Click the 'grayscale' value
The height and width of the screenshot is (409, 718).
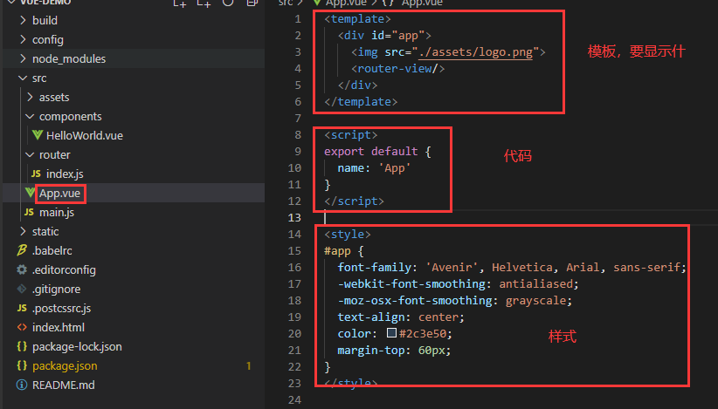pyautogui.click(x=535, y=300)
